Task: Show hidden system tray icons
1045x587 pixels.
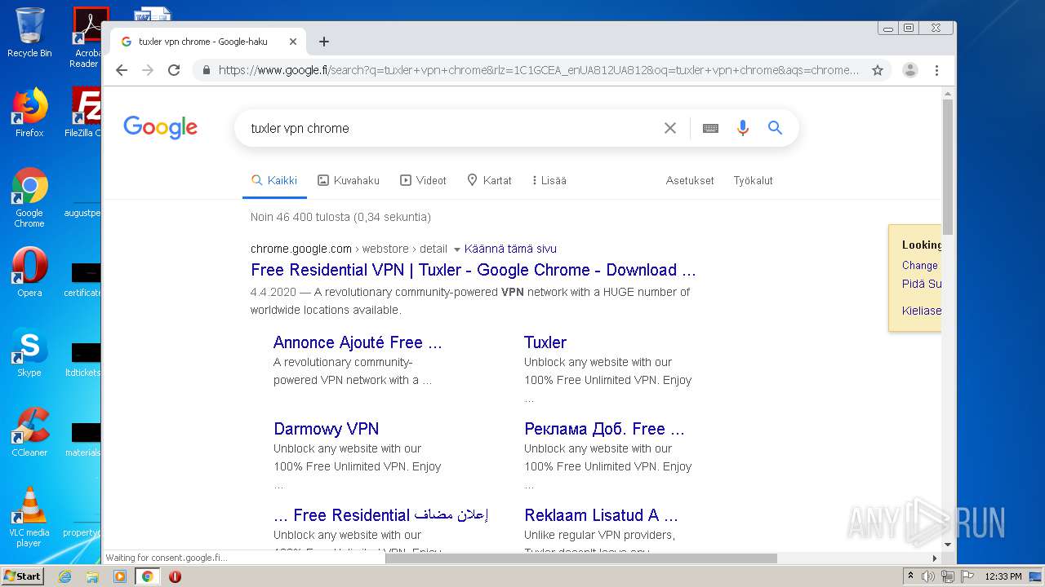Action: pyautogui.click(x=910, y=576)
